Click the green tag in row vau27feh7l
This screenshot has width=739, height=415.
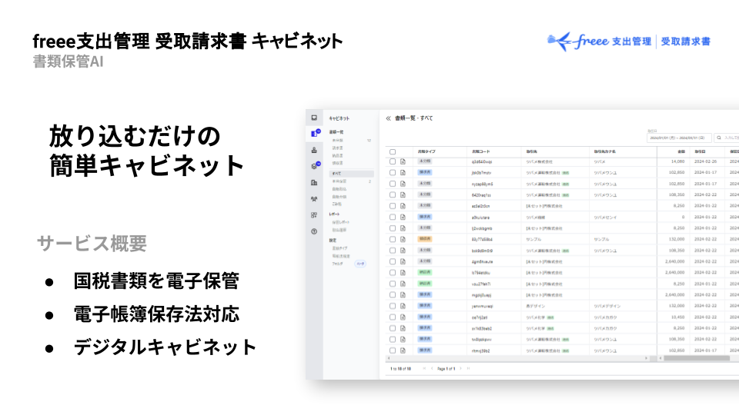(425, 284)
